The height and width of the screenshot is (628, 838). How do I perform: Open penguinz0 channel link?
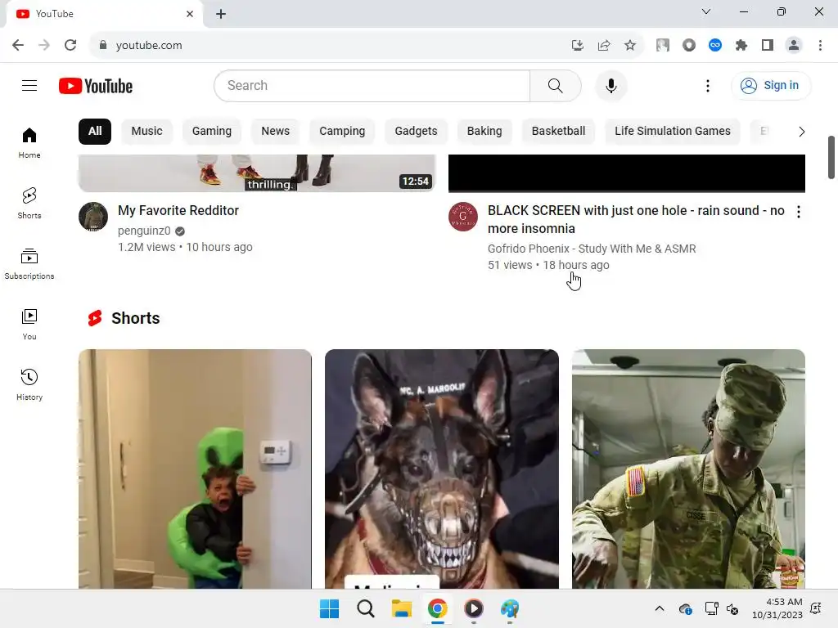pyautogui.click(x=144, y=231)
